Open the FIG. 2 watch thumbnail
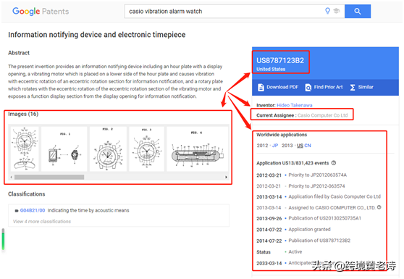The image size is (404, 279). pyautogui.click(x=108, y=149)
